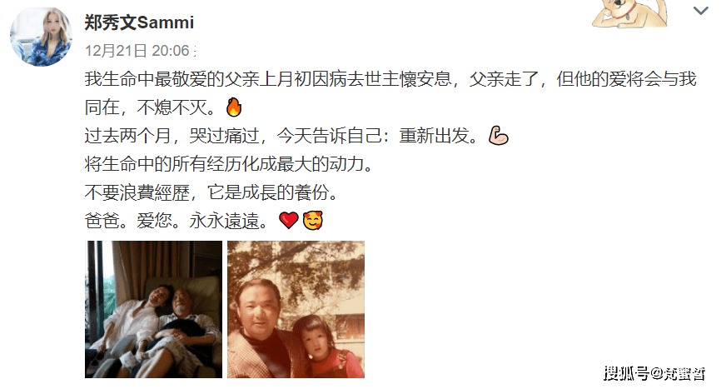Click the phrase 父亲走了 in the post
This screenshot has width=721, height=389.
(504, 79)
